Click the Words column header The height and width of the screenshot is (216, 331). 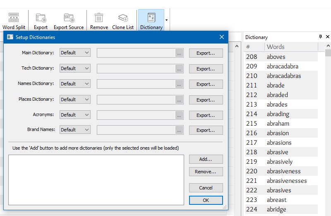[291, 46]
